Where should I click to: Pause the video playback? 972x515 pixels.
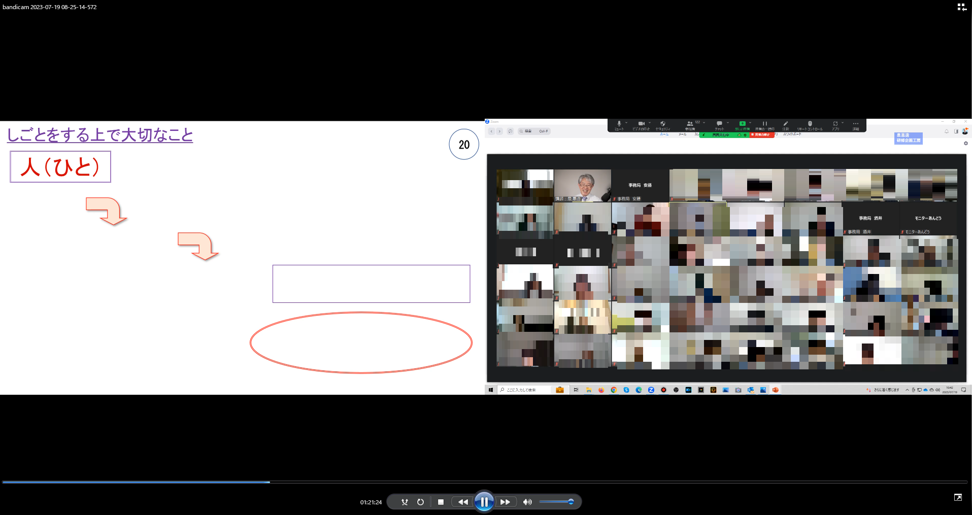click(484, 502)
